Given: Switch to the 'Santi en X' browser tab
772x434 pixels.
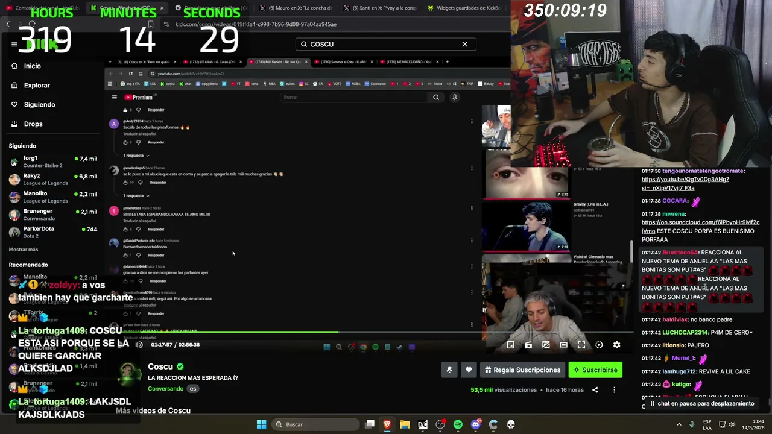Looking at the screenshot, I should tap(380, 8).
